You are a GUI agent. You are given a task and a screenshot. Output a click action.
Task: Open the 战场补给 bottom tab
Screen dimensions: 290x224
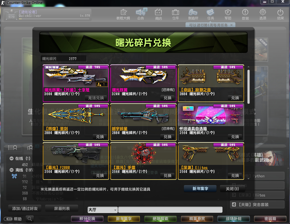pos(234,219)
